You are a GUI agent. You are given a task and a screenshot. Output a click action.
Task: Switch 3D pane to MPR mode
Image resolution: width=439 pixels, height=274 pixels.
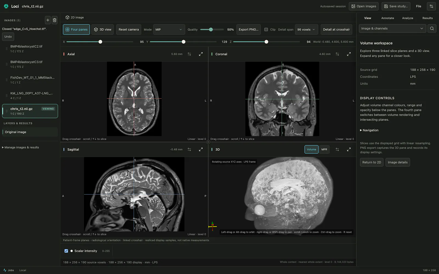coord(324,149)
